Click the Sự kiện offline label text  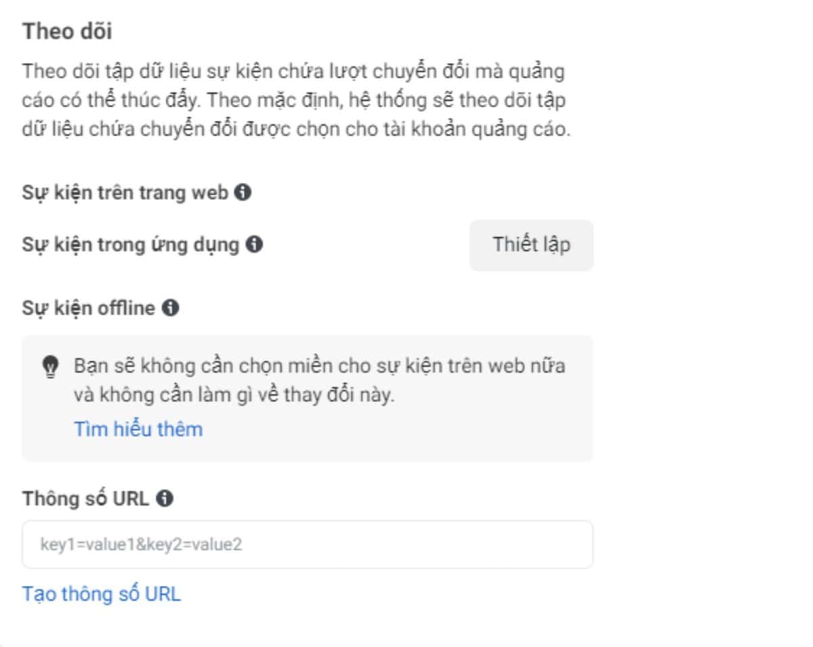[89, 309]
